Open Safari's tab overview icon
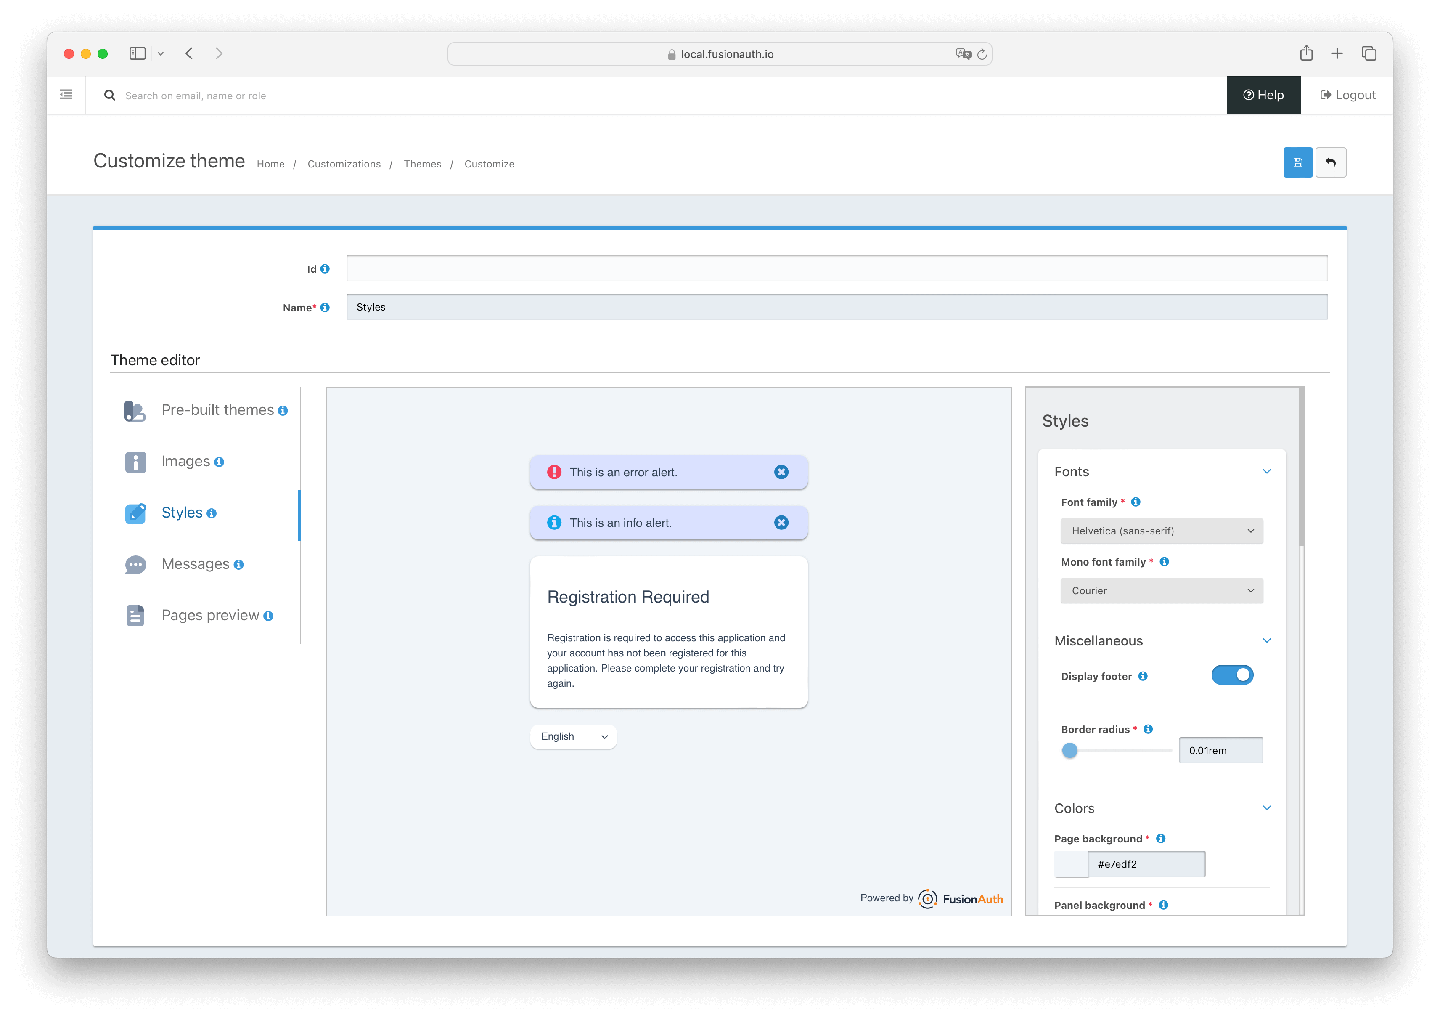1440x1020 pixels. point(1369,53)
